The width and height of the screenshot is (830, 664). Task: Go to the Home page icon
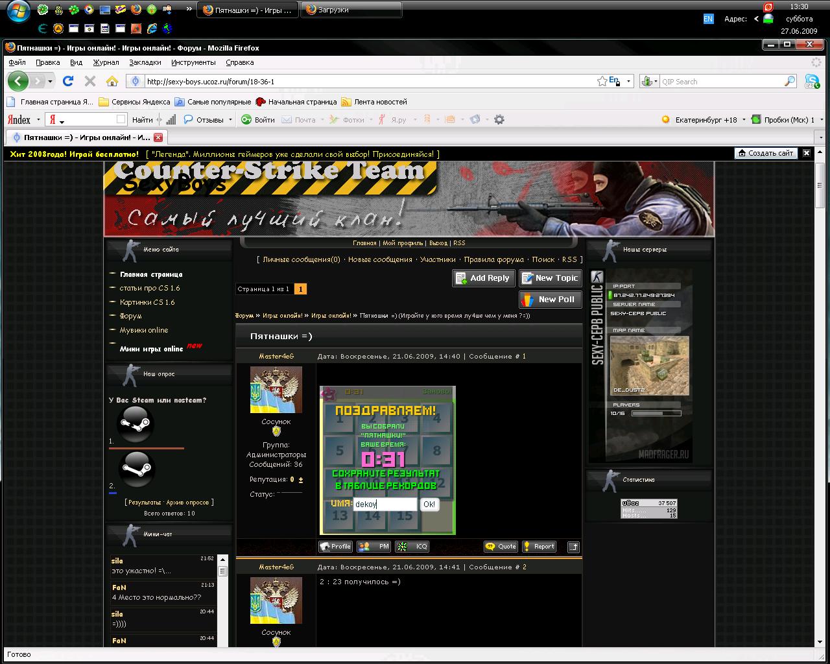click(112, 81)
